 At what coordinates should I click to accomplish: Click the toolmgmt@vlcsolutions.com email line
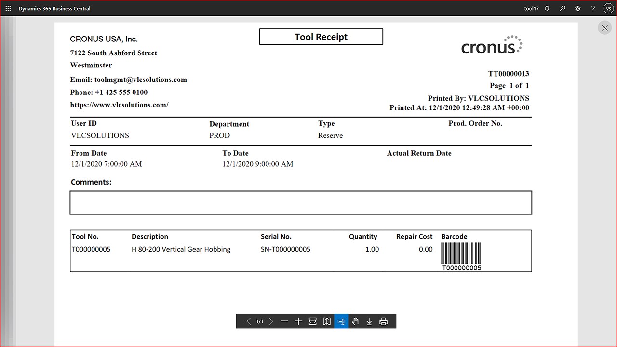click(128, 80)
